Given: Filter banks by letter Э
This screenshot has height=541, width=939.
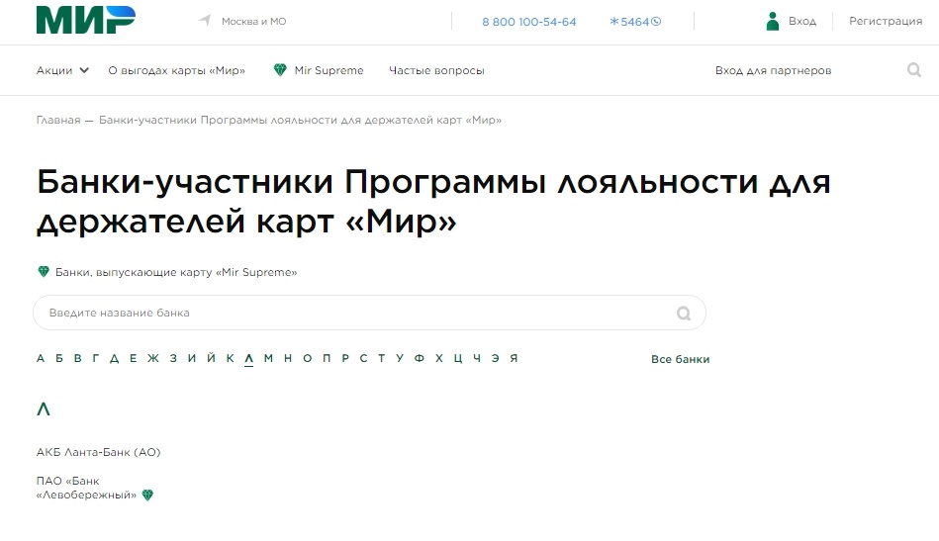Looking at the screenshot, I should pos(496,358).
